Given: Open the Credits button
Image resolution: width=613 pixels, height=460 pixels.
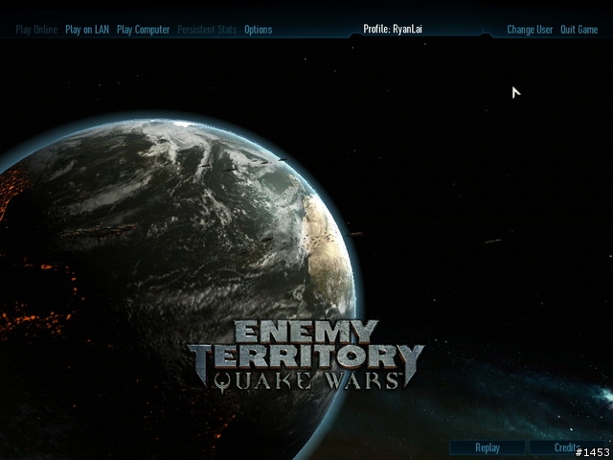Looking at the screenshot, I should 567,448.
